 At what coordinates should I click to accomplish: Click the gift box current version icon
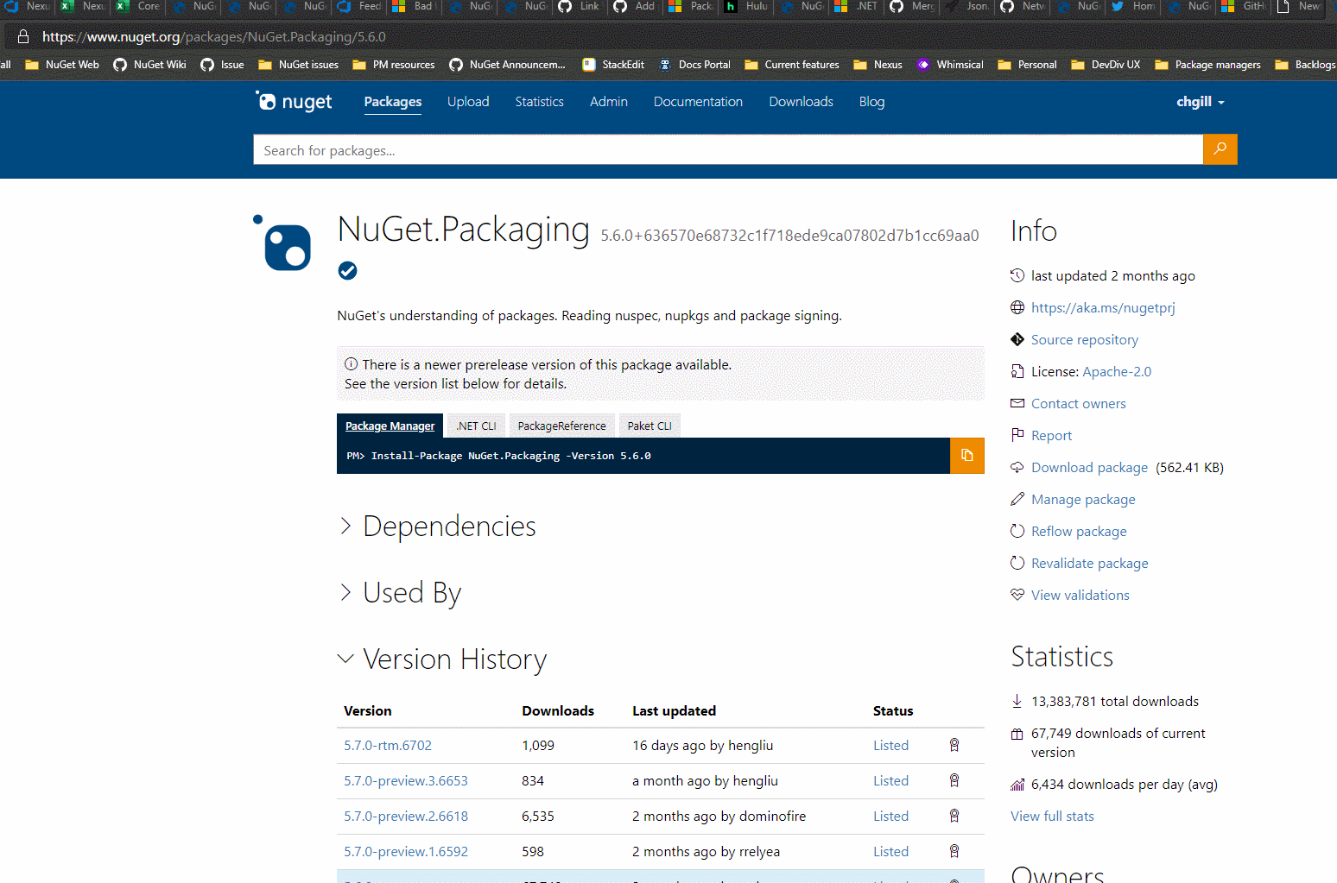pyautogui.click(x=1017, y=734)
